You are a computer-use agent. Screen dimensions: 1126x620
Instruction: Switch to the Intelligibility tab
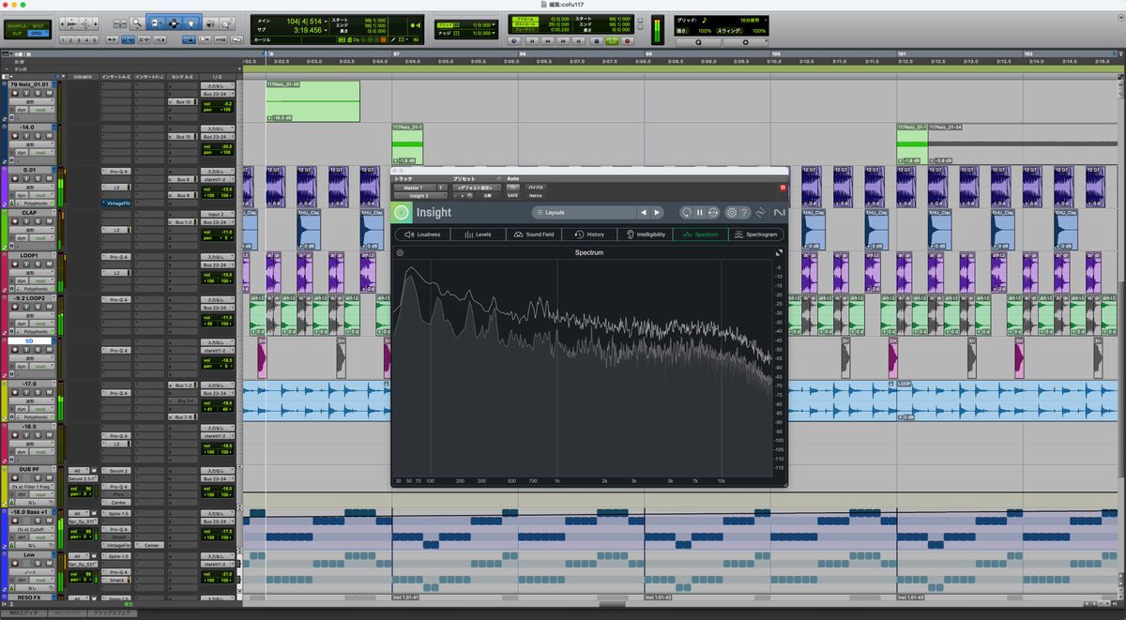[646, 234]
